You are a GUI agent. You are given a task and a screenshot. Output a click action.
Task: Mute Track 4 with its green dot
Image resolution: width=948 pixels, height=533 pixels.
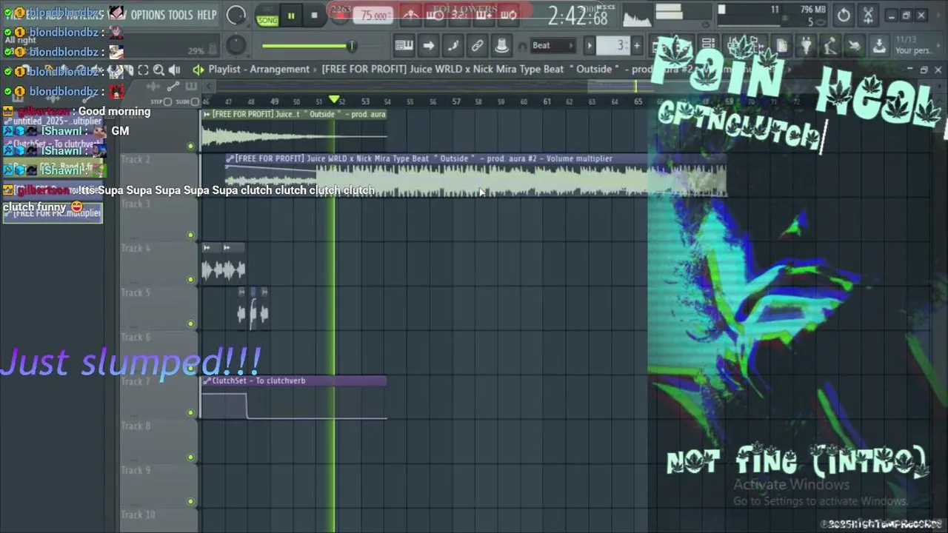point(190,279)
